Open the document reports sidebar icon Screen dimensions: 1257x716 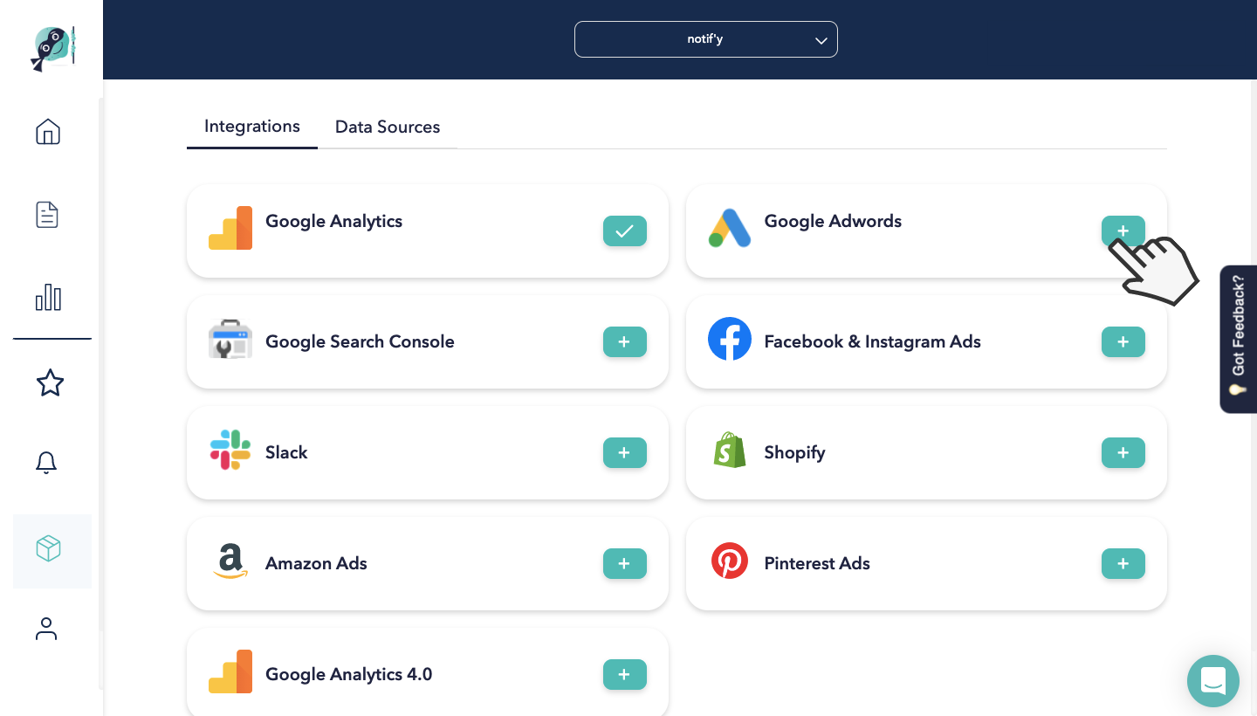click(x=47, y=215)
